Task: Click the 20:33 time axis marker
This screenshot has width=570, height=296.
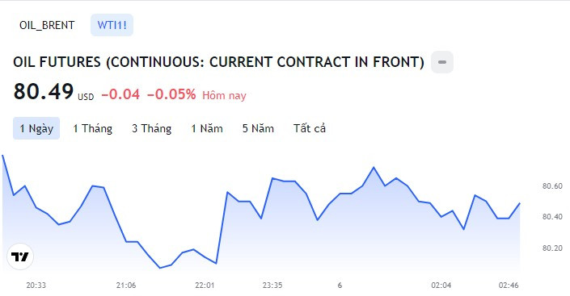Action: point(36,286)
